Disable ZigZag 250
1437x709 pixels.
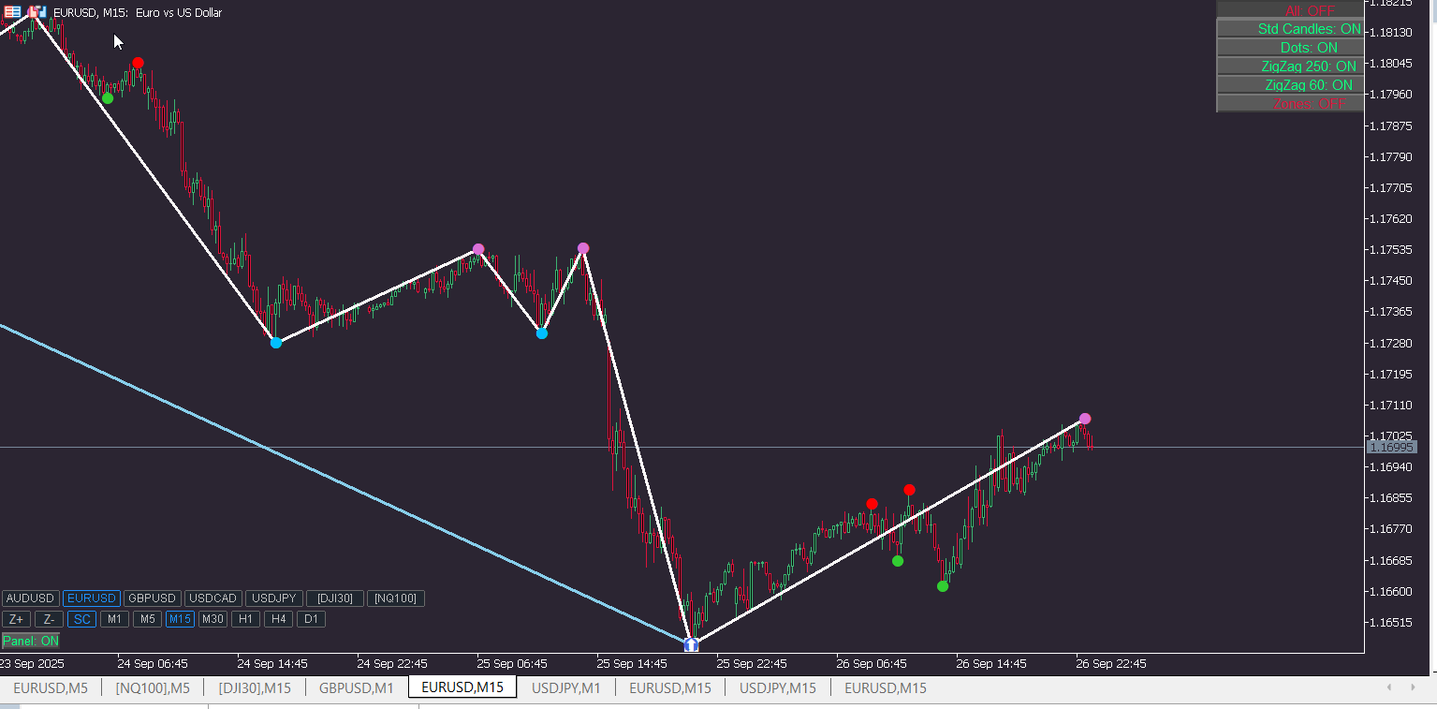1290,66
